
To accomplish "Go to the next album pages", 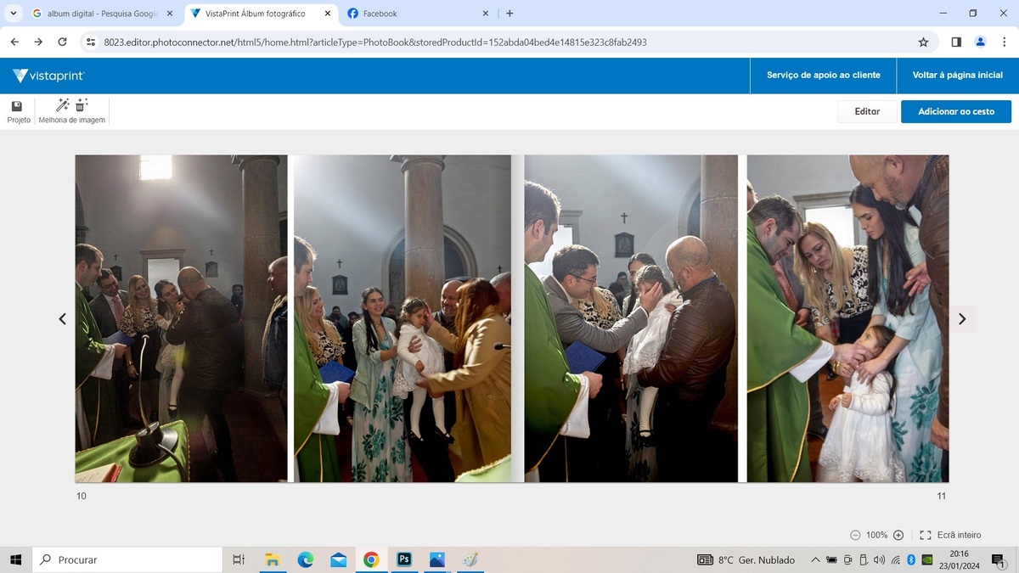I will coord(961,319).
